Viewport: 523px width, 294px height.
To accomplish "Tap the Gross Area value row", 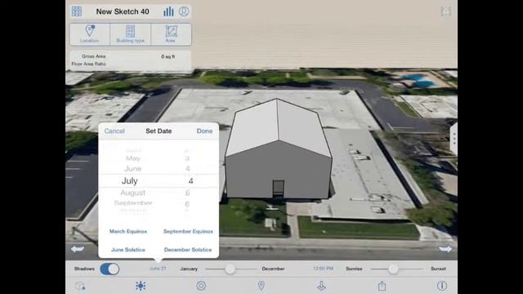I will pos(131,56).
